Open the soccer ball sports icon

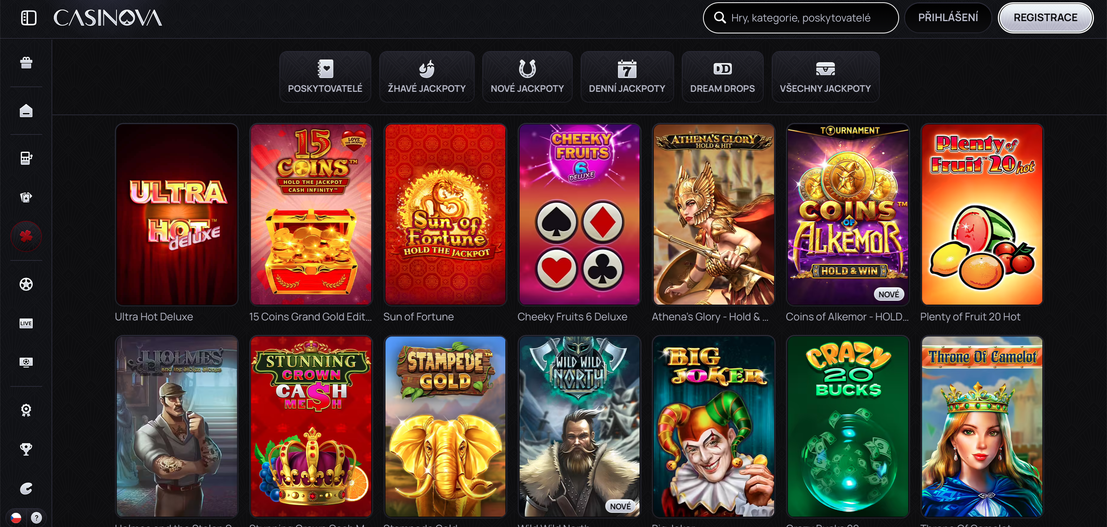coord(26,284)
